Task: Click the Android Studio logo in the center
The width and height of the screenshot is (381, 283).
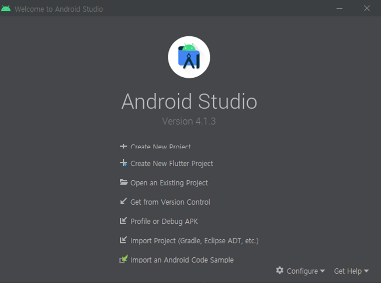Action: (189, 57)
